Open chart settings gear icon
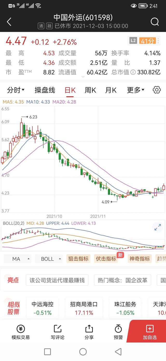The image size is (166, 361). point(157,90)
